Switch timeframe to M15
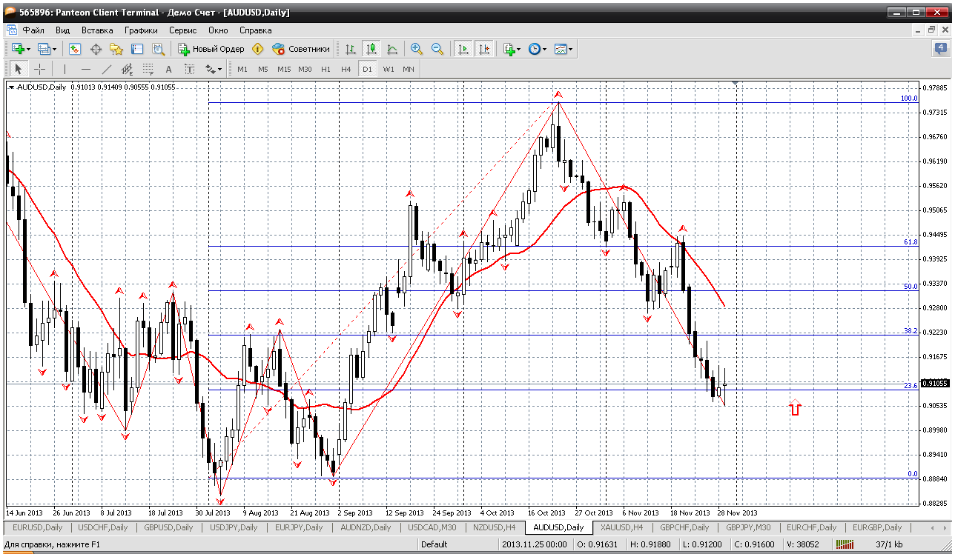The width and height of the screenshot is (955, 554). 284,69
